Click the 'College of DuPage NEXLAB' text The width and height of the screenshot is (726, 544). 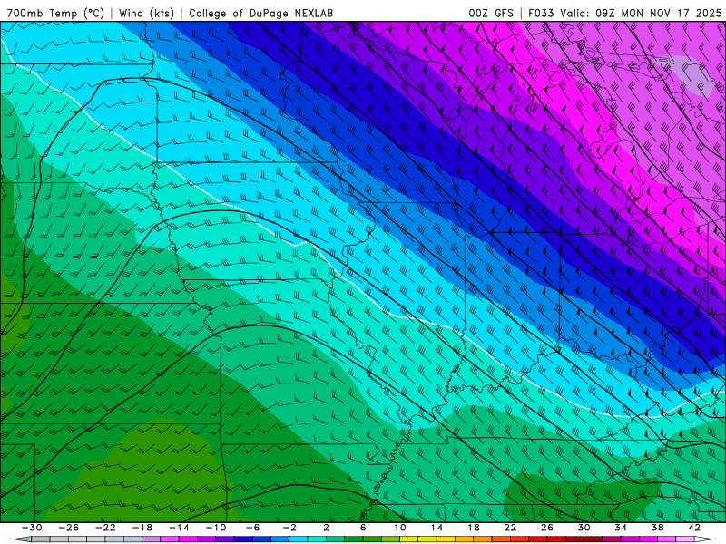point(260,13)
